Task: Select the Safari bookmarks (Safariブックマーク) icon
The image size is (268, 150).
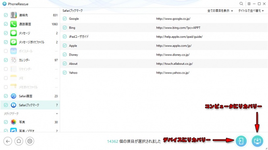Action: [14, 105]
